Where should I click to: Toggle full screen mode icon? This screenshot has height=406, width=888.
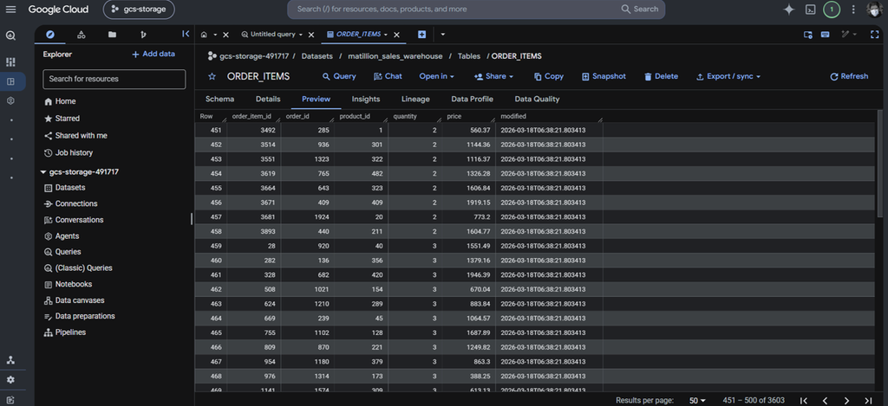click(x=874, y=35)
